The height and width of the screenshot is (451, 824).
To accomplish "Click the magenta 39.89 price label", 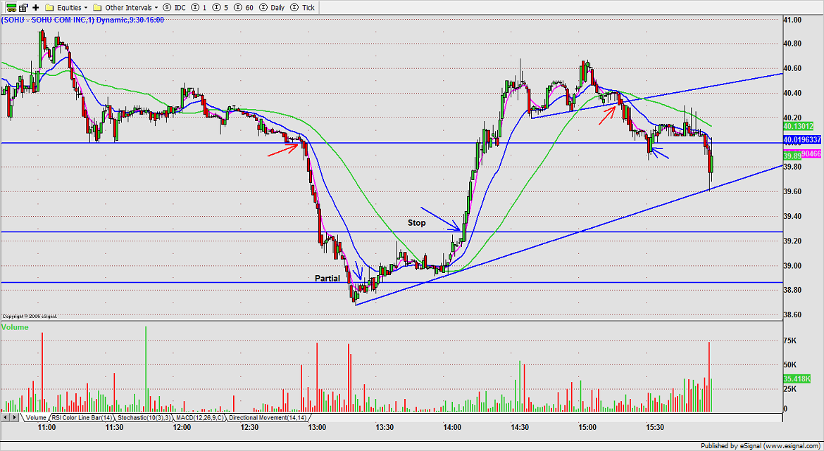I will click(802, 155).
